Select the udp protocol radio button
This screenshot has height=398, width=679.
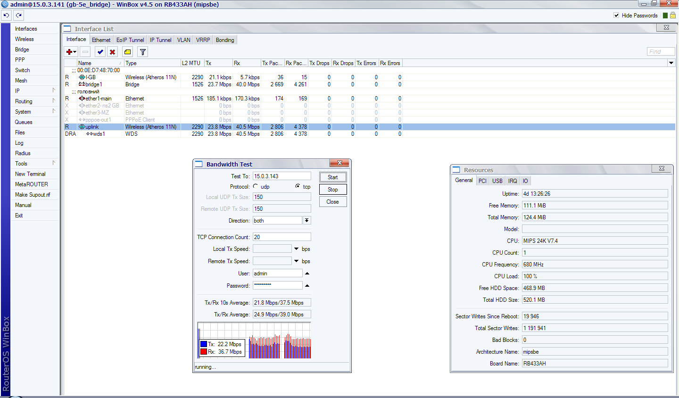[256, 186]
